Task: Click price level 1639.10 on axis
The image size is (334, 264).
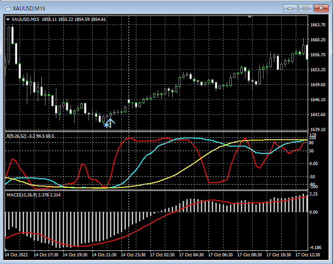Action: pos(318,129)
